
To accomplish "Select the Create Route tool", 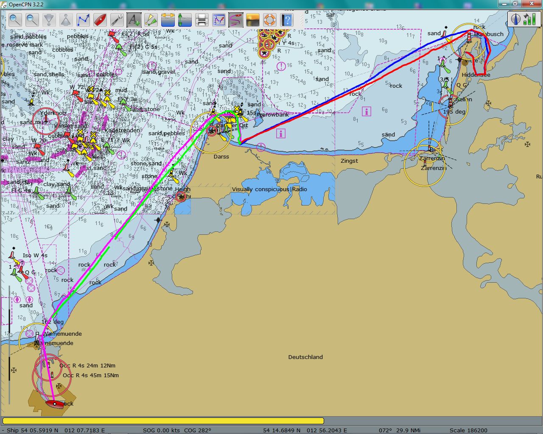I will 83,20.
